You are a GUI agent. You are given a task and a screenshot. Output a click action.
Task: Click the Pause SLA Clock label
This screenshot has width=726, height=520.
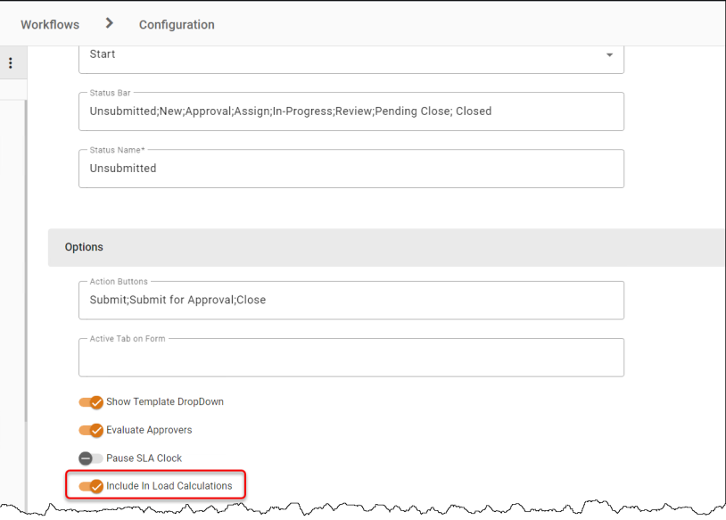pos(144,458)
